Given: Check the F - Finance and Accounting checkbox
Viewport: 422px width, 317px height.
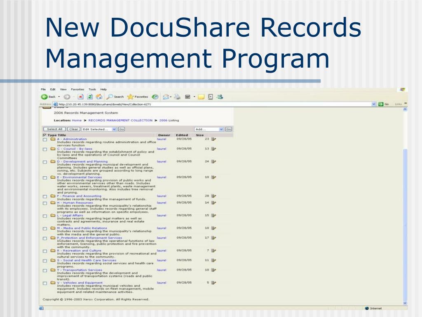Looking at the screenshot, I should (45, 196).
